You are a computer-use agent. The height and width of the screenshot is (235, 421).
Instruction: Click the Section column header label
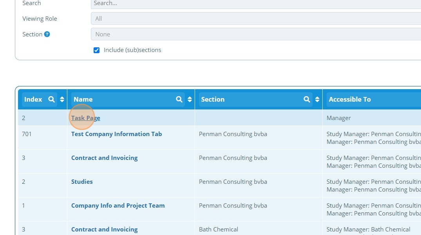(x=213, y=99)
